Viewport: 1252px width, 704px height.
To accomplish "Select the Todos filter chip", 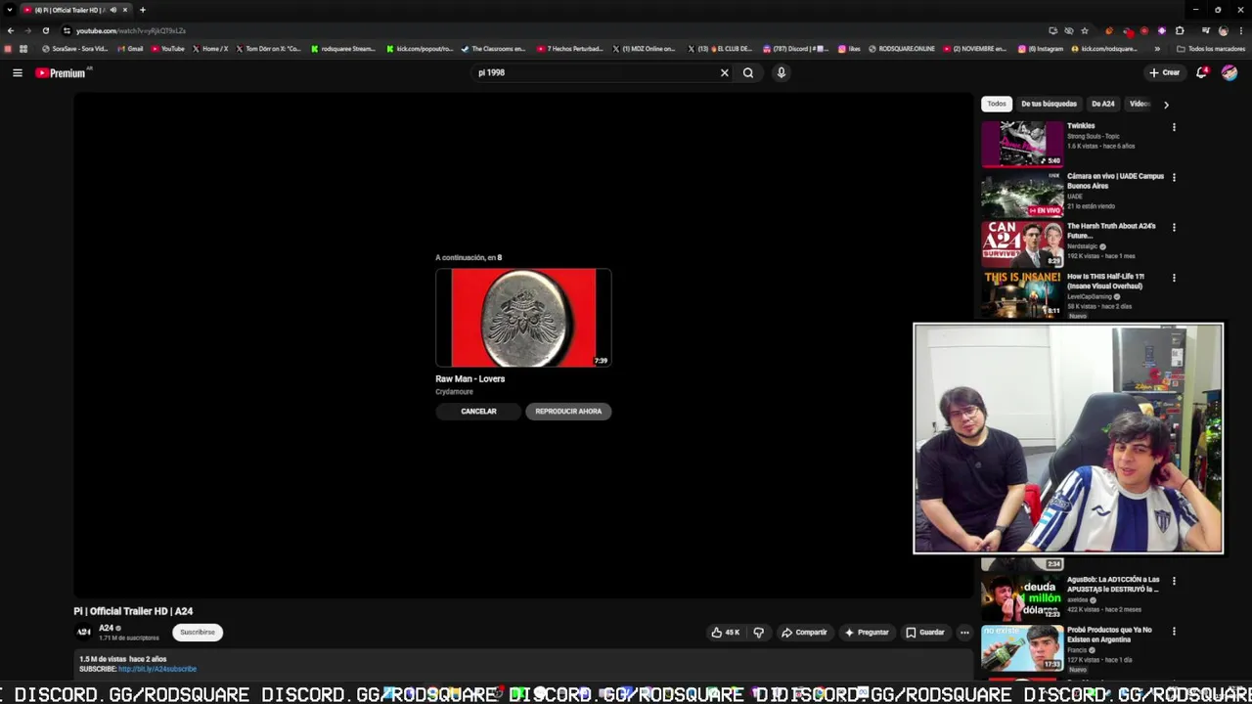I will [x=997, y=104].
